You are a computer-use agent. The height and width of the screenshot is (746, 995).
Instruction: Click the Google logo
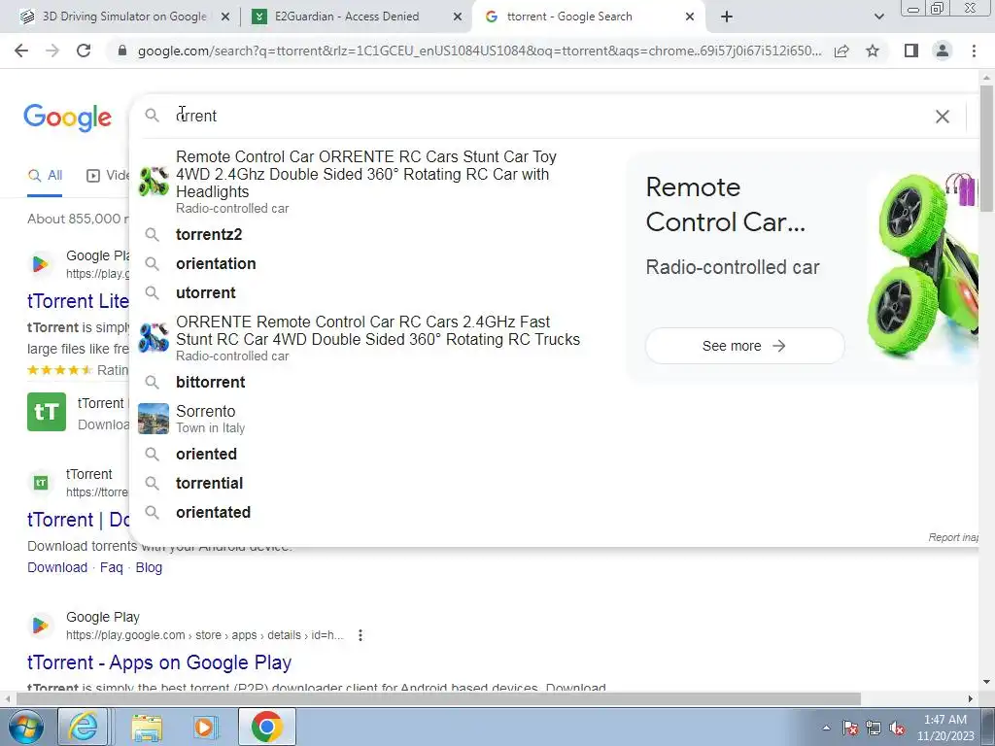[x=68, y=118]
